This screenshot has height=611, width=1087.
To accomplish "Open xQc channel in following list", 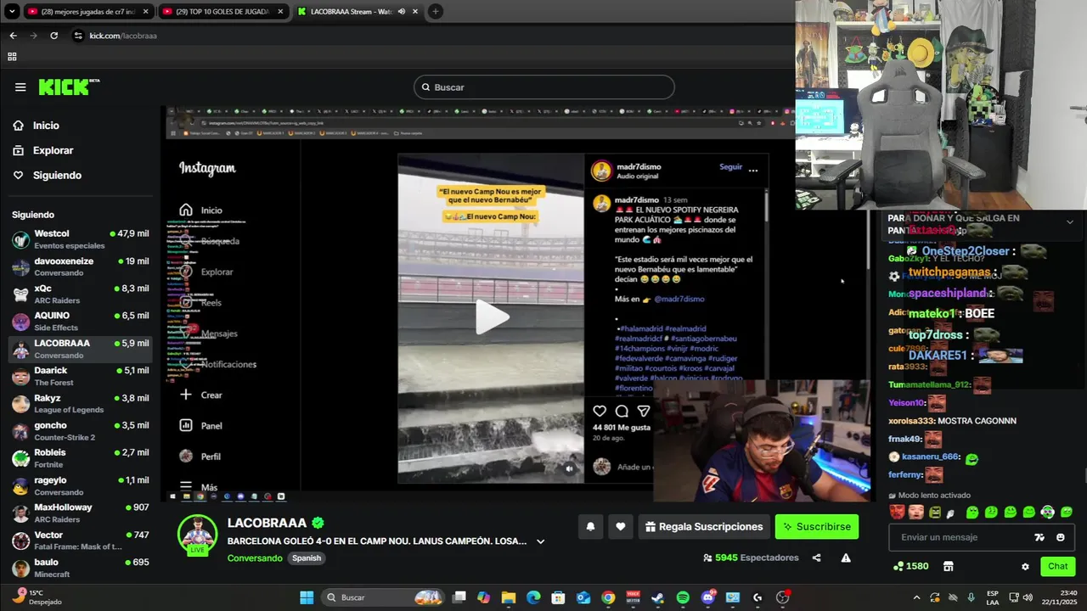I will (81, 294).
